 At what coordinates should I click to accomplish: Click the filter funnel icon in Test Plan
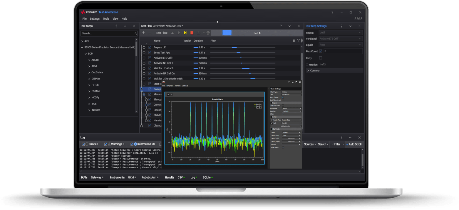pyautogui.click(x=298, y=41)
